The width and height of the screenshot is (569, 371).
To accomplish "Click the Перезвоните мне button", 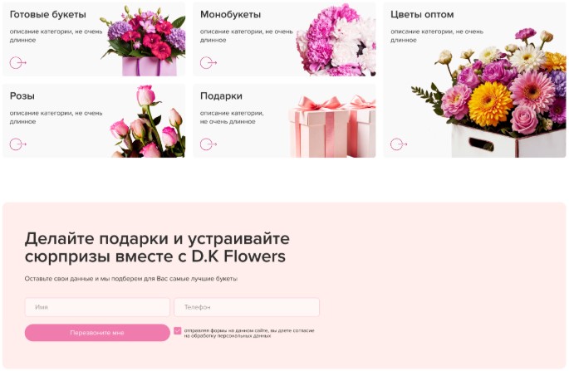I will point(97,333).
